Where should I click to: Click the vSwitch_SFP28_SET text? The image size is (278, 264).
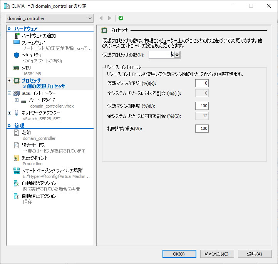coord(42,119)
